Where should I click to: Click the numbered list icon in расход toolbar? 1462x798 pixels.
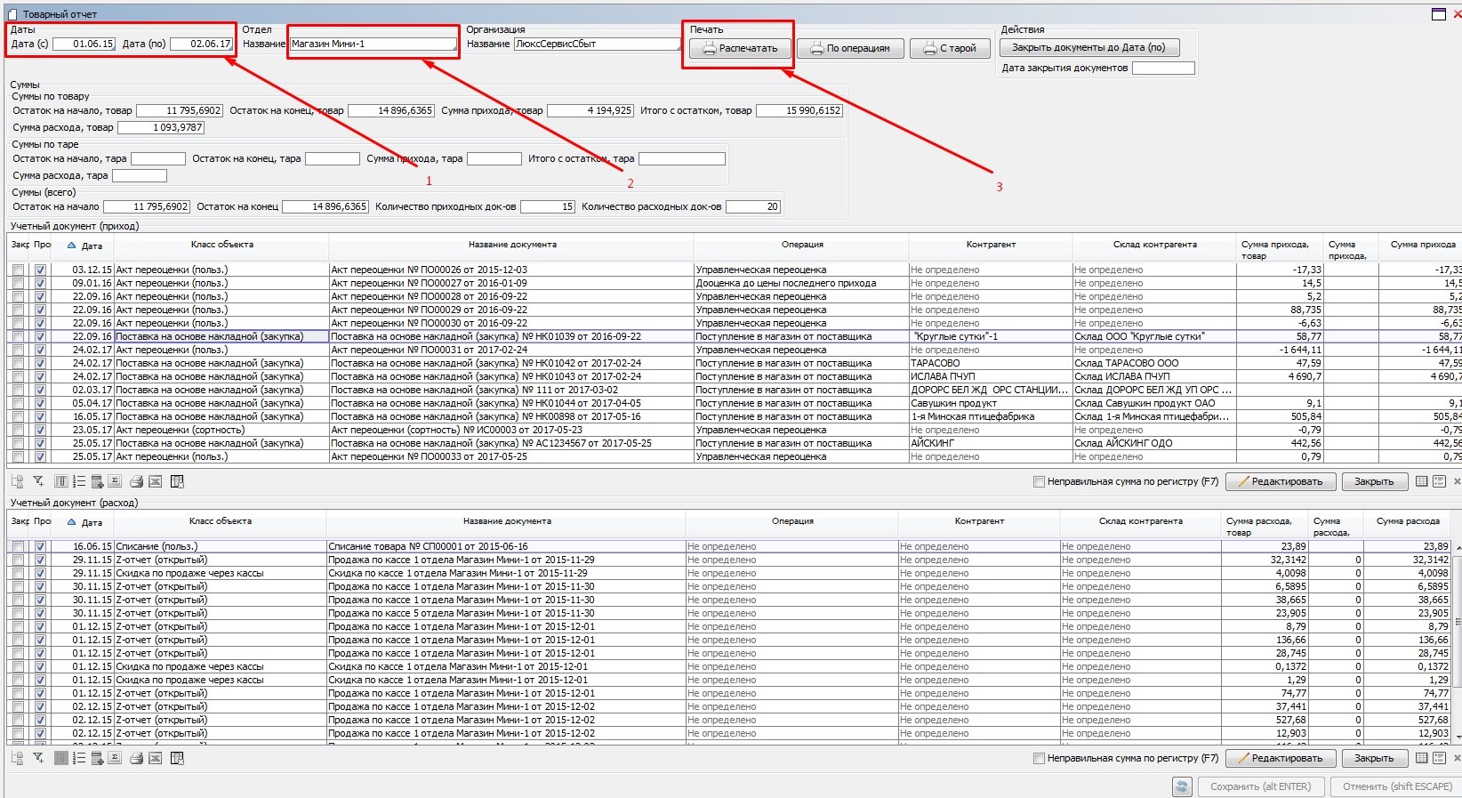[x=79, y=758]
